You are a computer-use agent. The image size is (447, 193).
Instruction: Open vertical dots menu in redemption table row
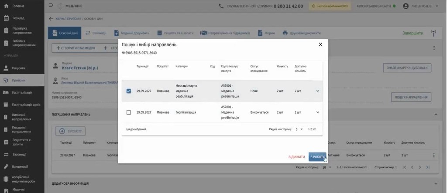[x=434, y=155]
